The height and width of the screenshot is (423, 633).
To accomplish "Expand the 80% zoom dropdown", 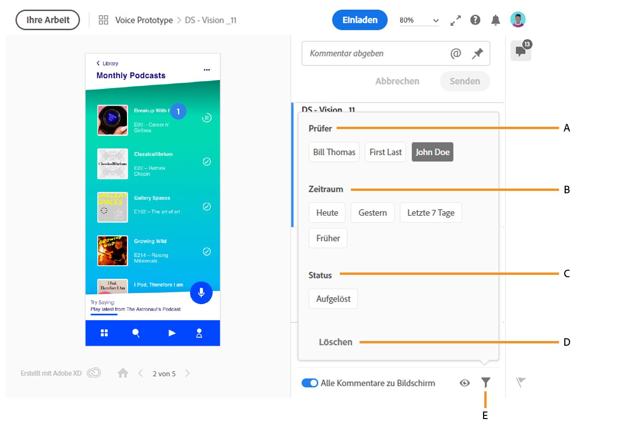I will tap(419, 20).
